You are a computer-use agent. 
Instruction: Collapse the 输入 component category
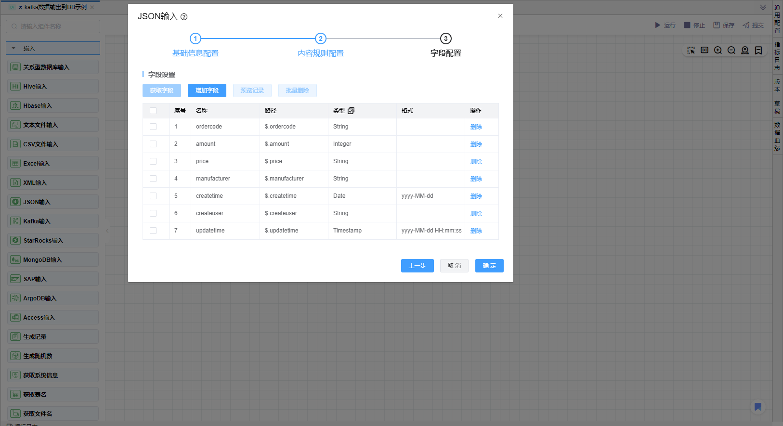(x=13, y=49)
